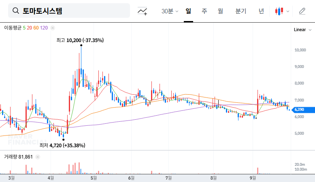Click the 거래량 81,861 label
The height and width of the screenshot is (182, 315).
click(x=18, y=157)
